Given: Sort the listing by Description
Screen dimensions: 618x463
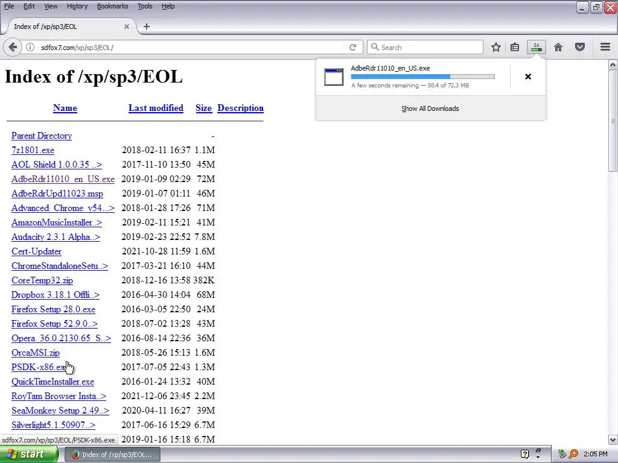Looking at the screenshot, I should pos(240,108).
